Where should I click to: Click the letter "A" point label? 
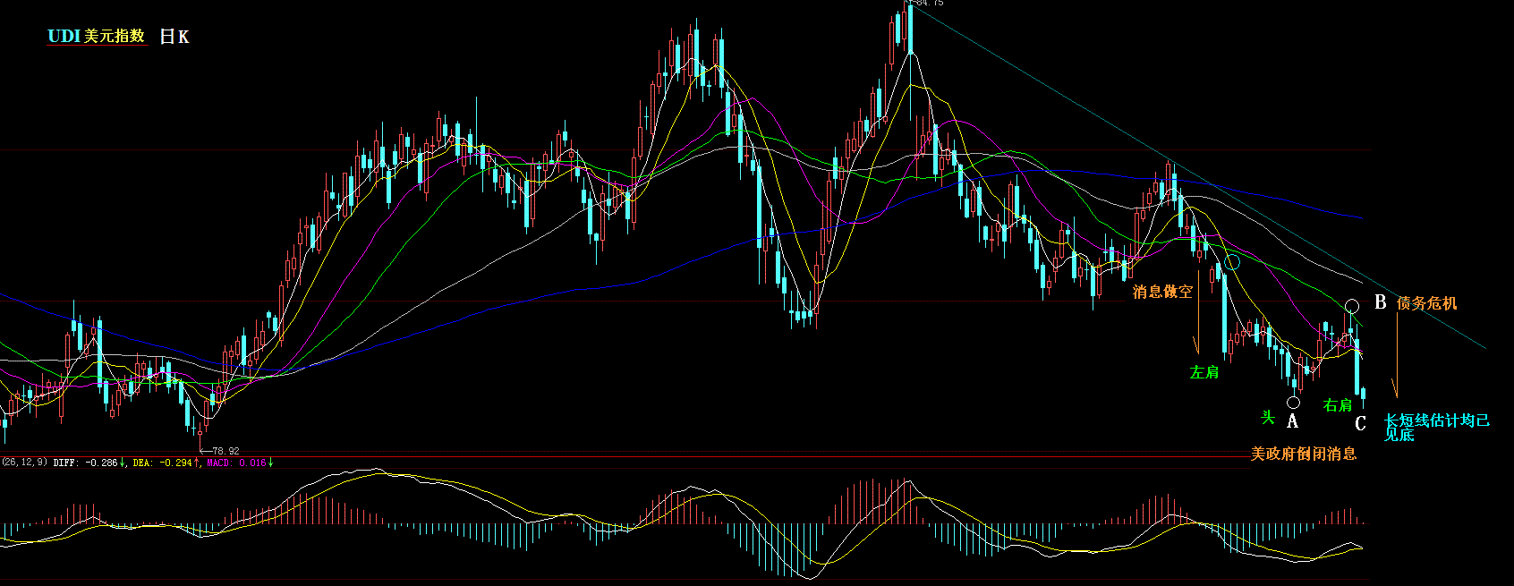point(1292,421)
